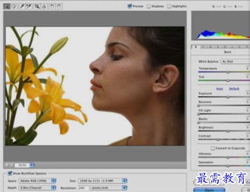
Task: Open the White Balance dropdown
Action: 235,62
